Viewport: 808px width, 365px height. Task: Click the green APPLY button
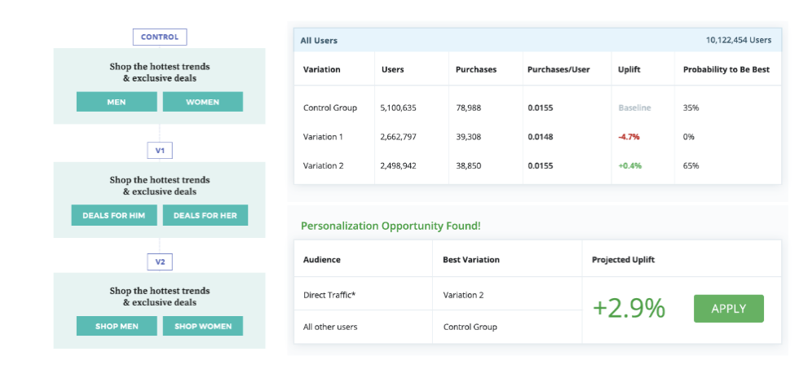point(728,308)
